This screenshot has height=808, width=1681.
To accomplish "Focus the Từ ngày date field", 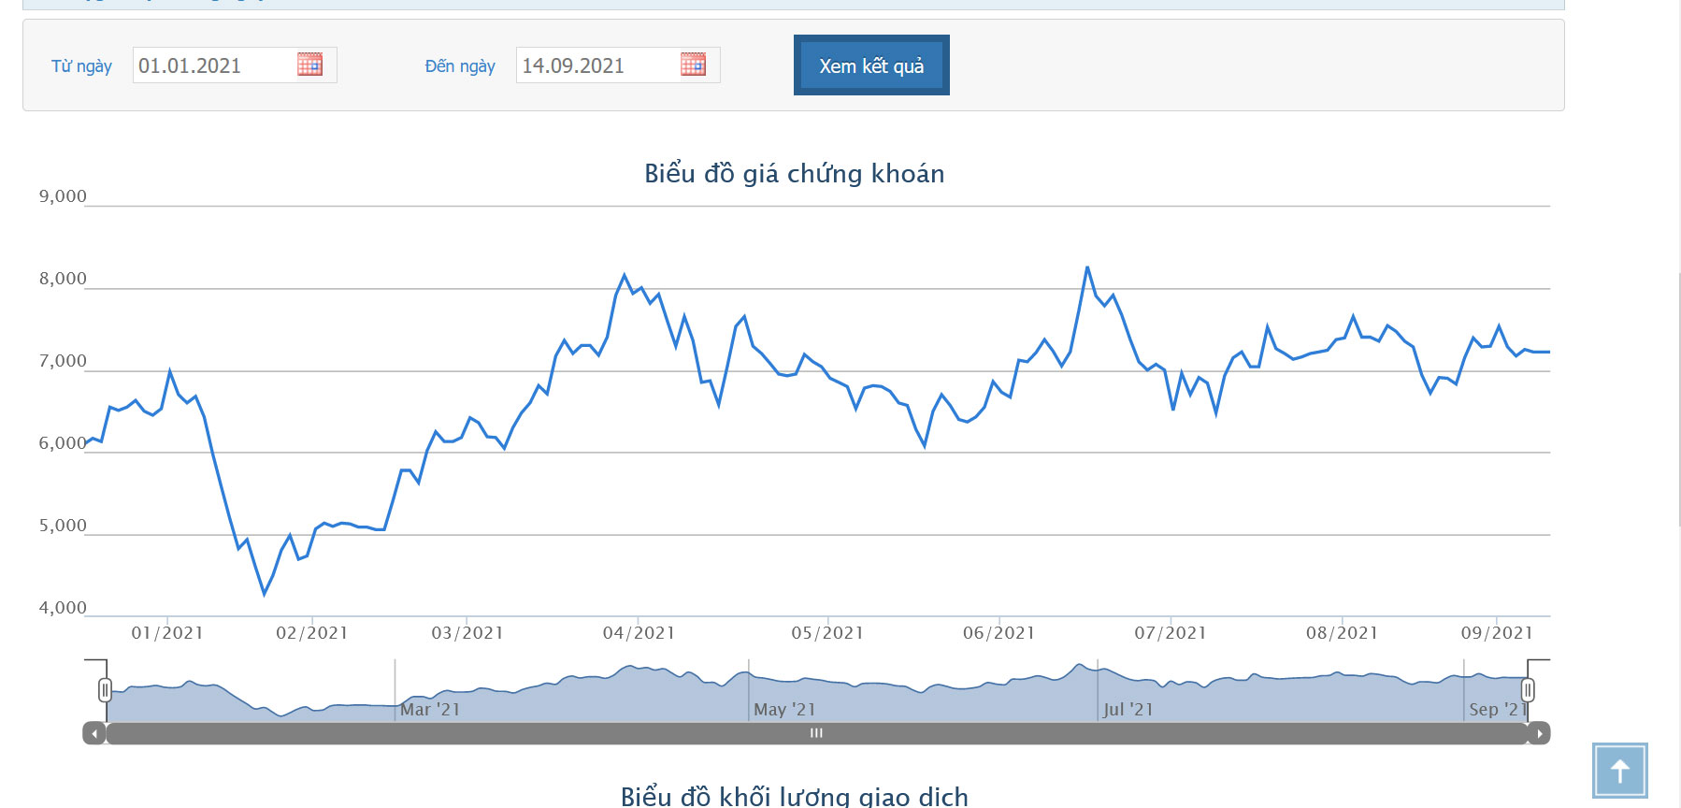I will 213,65.
